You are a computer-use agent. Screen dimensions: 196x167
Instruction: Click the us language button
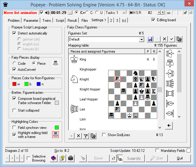click(x=169, y=13)
